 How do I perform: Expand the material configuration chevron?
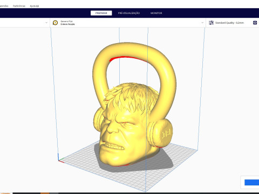click(202, 23)
